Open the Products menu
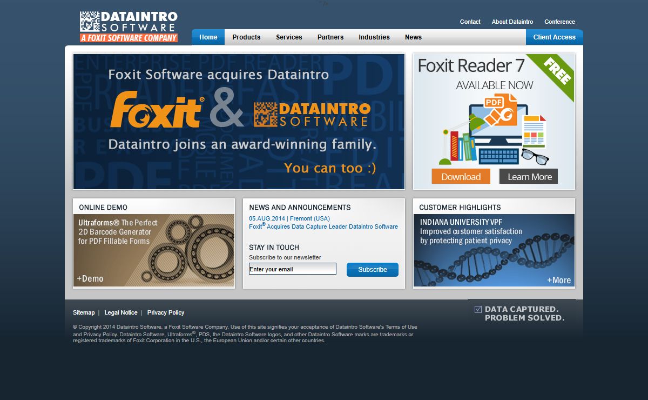The width and height of the screenshot is (648, 400). point(246,37)
